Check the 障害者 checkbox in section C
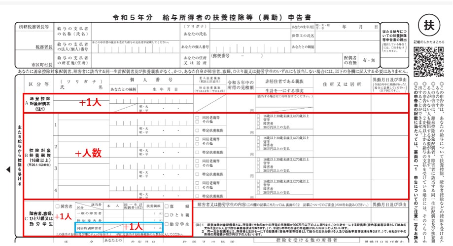 coord(58,206)
